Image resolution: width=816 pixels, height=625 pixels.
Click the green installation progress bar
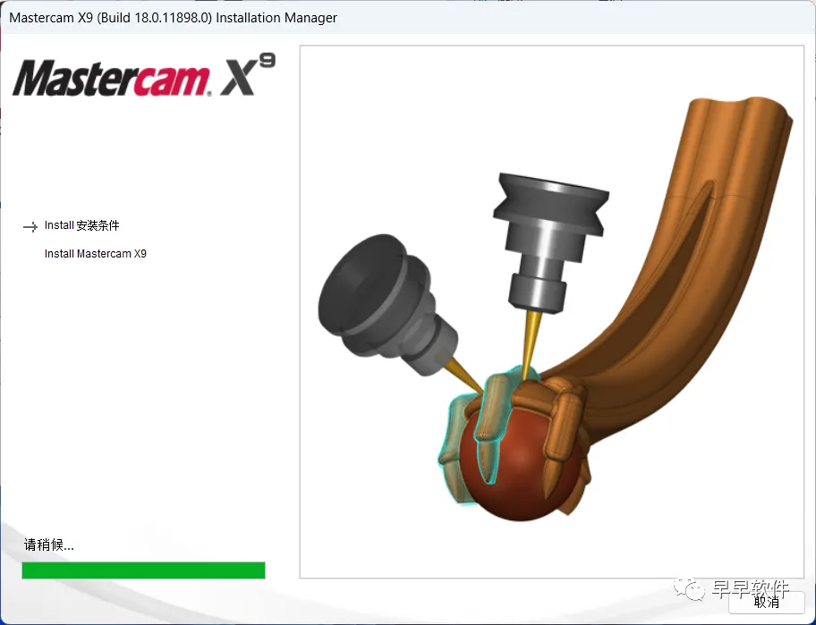(x=144, y=570)
